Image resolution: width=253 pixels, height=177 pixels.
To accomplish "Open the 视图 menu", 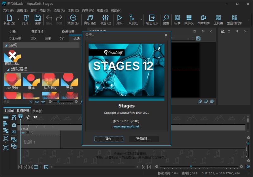I will click(x=102, y=10).
